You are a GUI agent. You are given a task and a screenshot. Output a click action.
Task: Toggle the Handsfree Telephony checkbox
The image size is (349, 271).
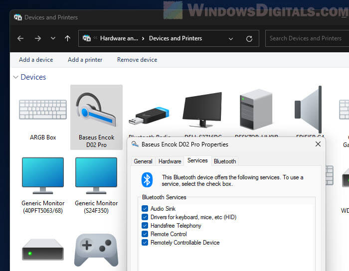(145, 226)
